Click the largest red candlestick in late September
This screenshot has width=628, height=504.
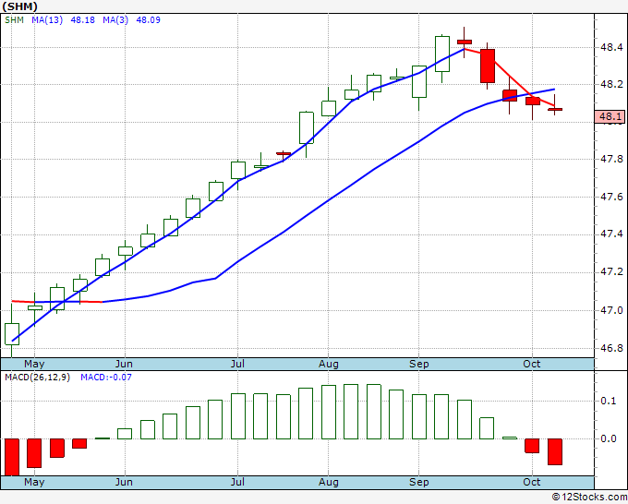(488, 66)
